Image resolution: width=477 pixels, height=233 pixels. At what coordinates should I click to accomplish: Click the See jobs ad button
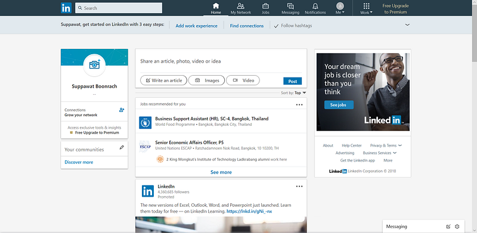[x=338, y=105]
